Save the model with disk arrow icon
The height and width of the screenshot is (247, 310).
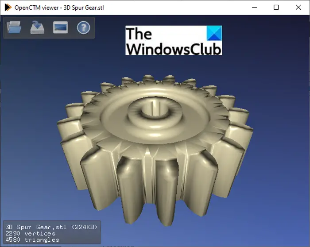point(37,27)
